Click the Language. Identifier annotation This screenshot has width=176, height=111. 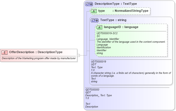click(108, 39)
